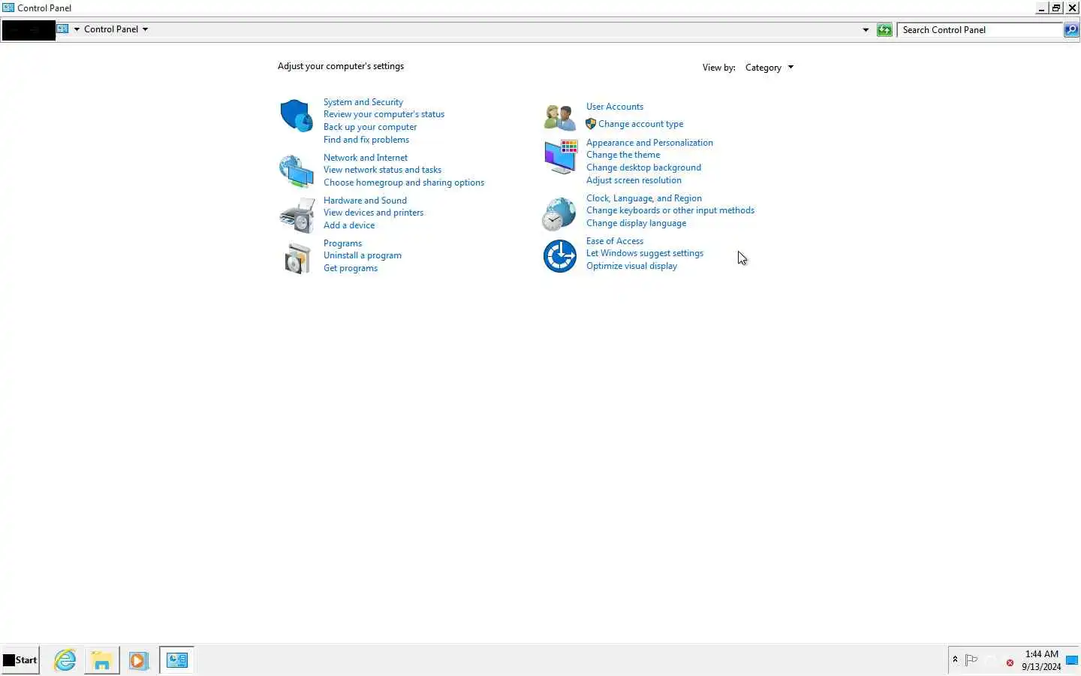Click Change desktop background
Image resolution: width=1081 pixels, height=676 pixels.
pyautogui.click(x=643, y=167)
